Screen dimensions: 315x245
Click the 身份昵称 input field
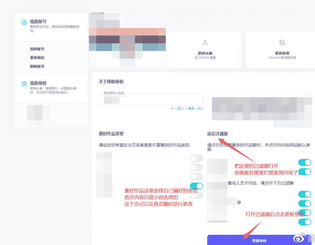[150, 99]
